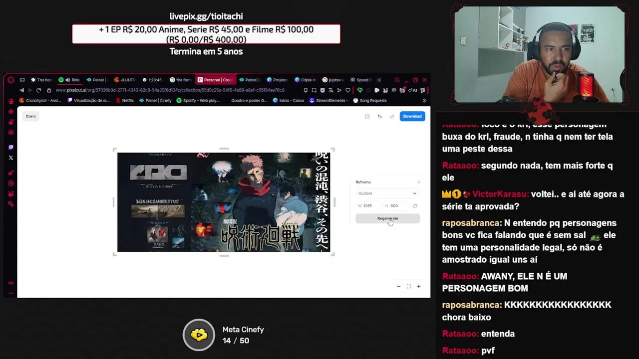Image resolution: width=639 pixels, height=359 pixels.
Task: Open Painel | Cinefy bookmark
Action: pos(155,100)
